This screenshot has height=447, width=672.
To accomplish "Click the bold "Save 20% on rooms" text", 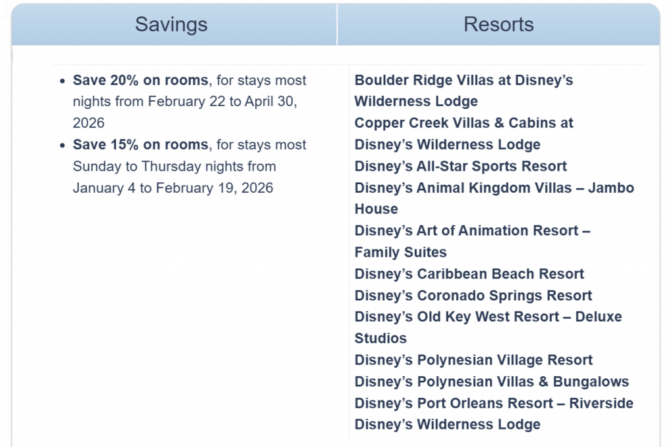I will point(140,81).
